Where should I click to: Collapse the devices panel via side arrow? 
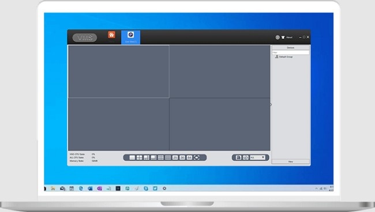pyautogui.click(x=271, y=105)
